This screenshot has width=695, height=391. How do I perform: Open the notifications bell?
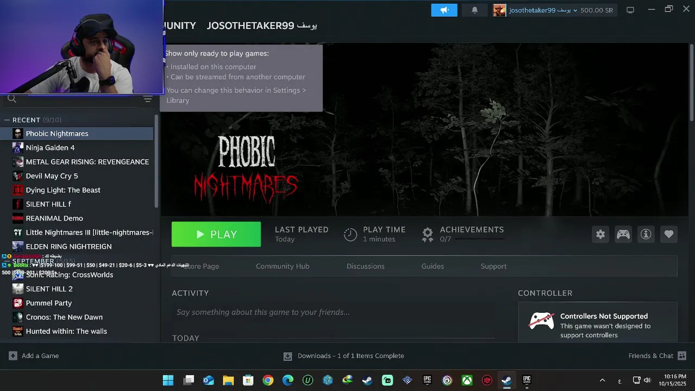click(x=475, y=10)
